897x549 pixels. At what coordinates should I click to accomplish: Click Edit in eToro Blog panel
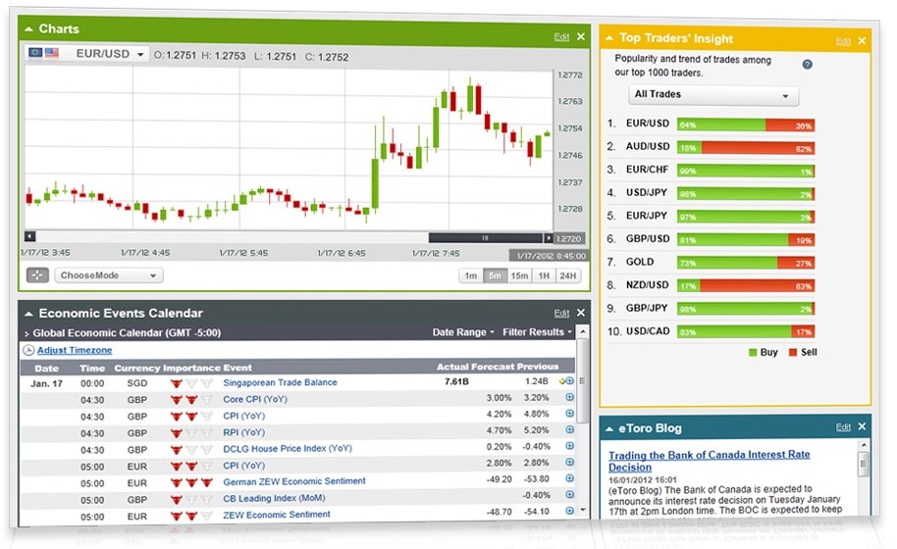coord(843,427)
